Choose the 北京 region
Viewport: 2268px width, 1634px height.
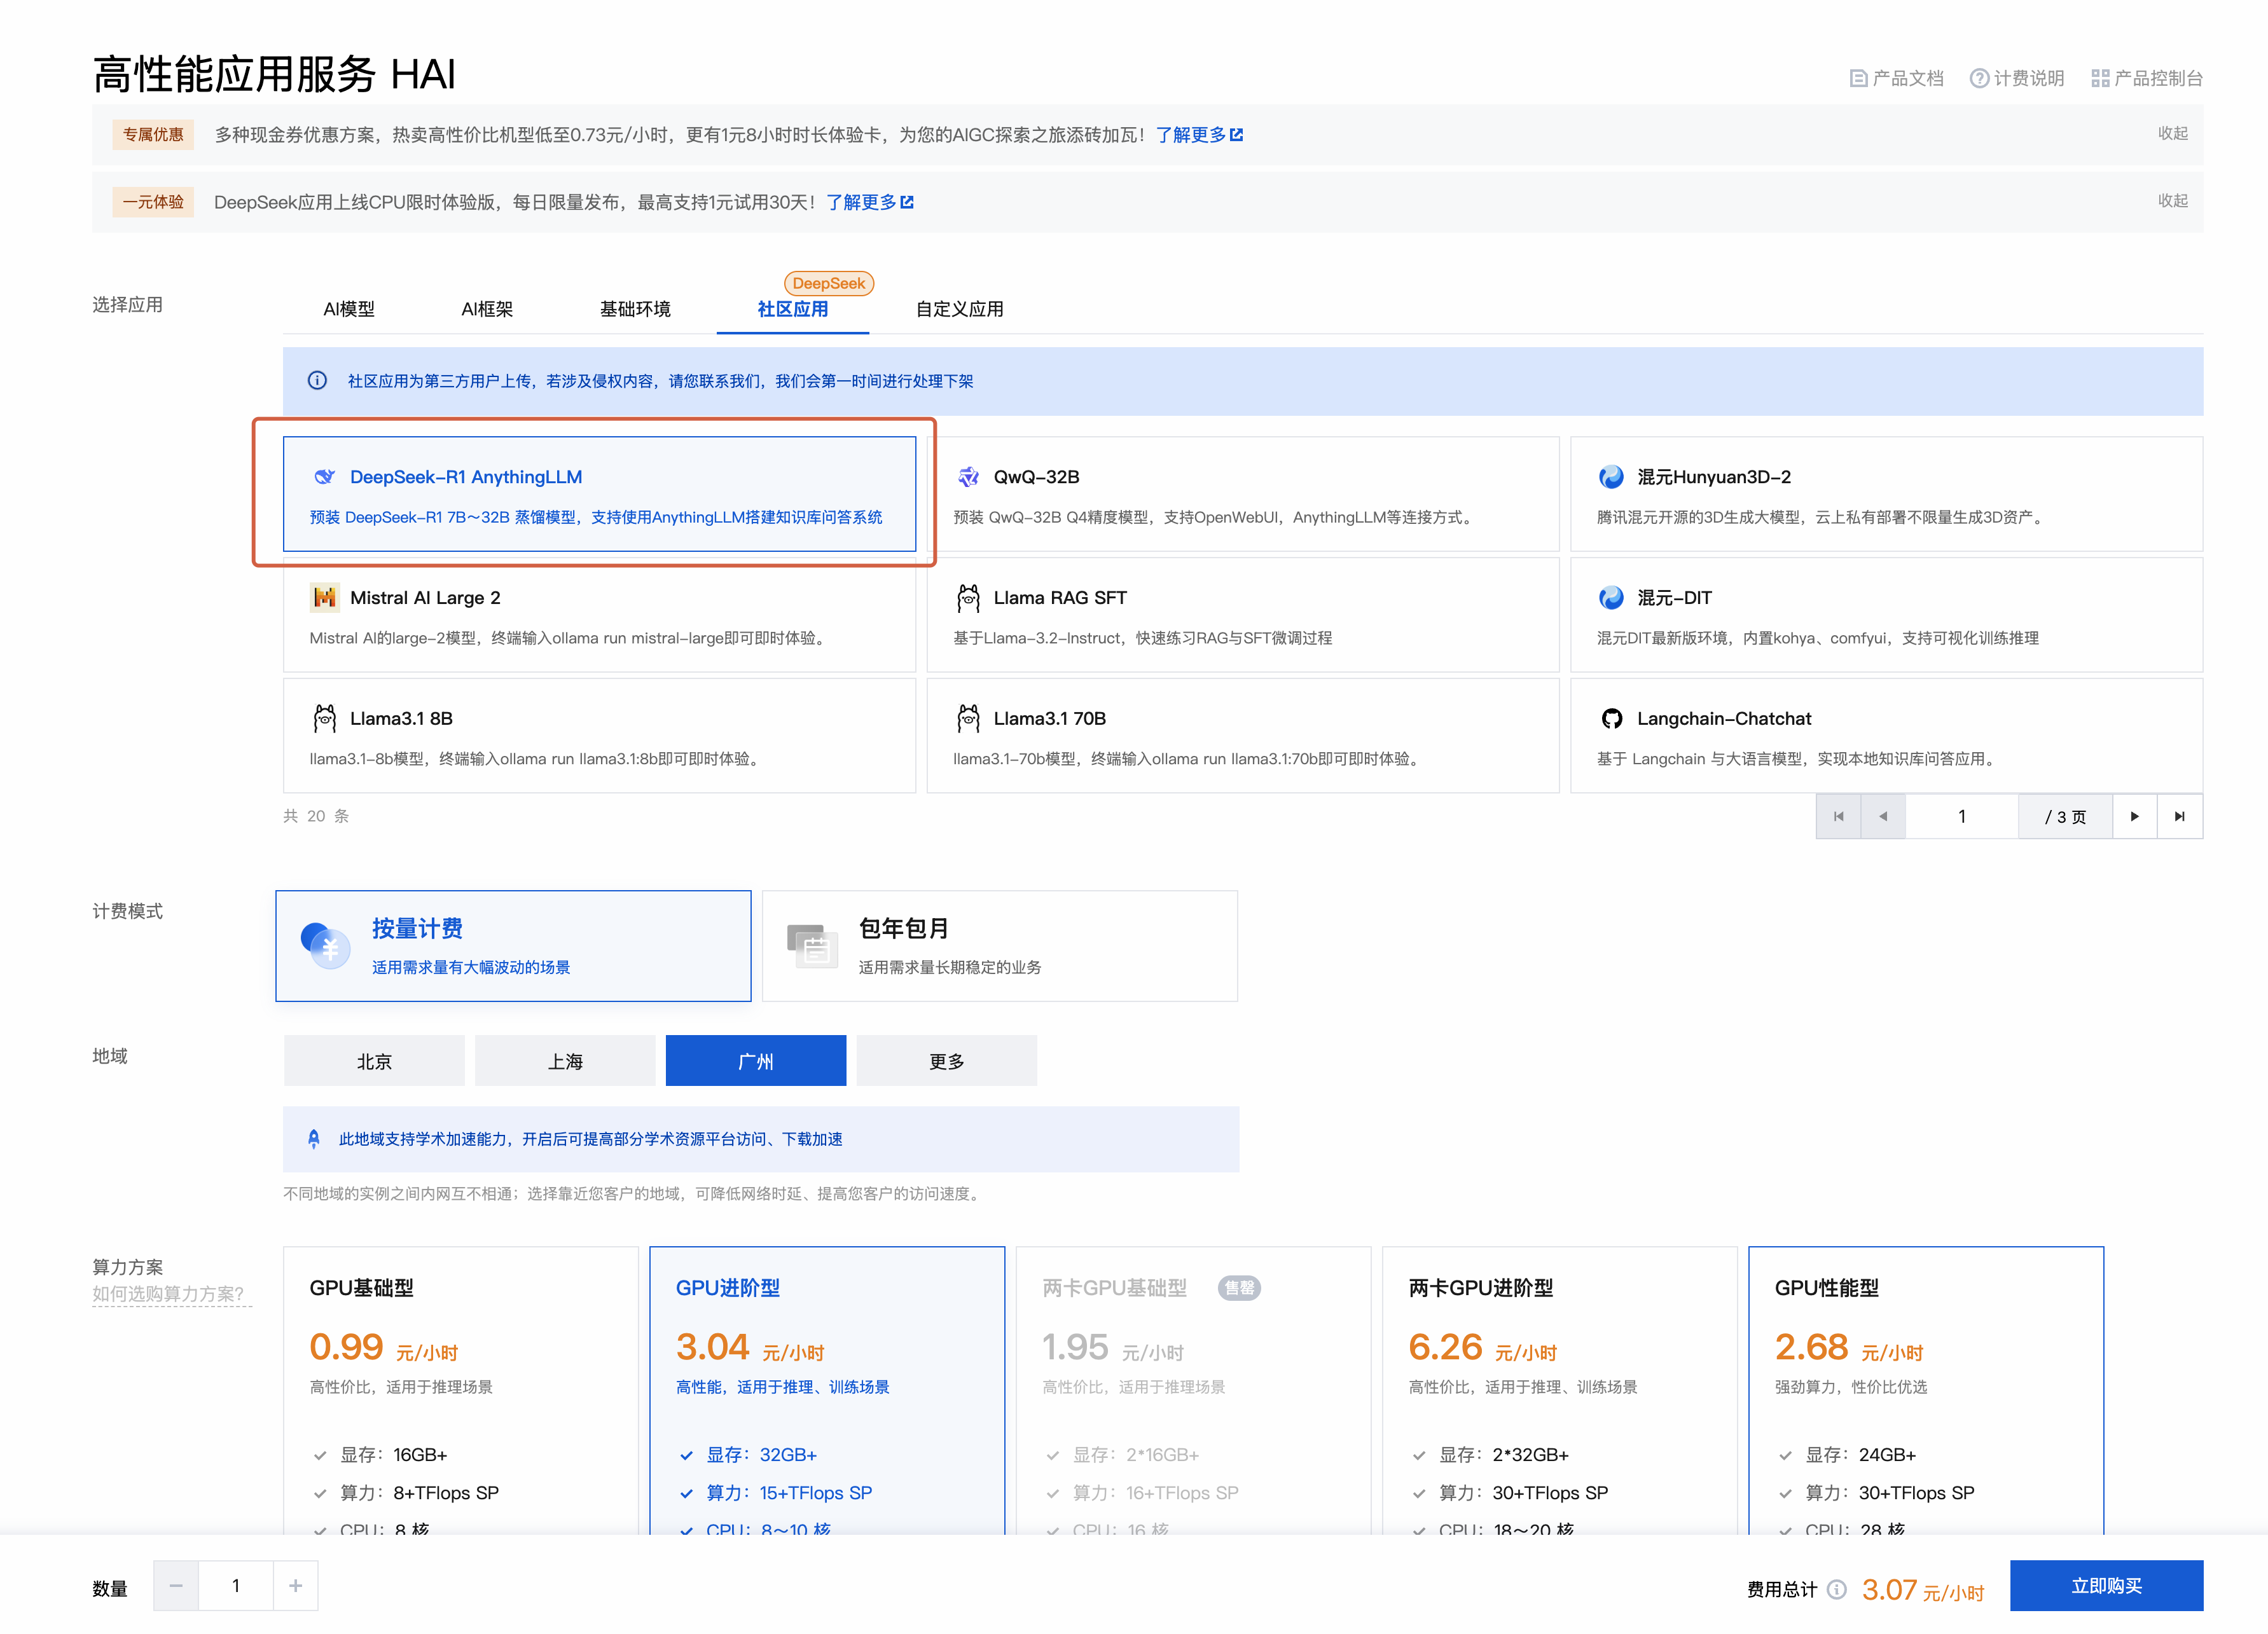point(374,1061)
